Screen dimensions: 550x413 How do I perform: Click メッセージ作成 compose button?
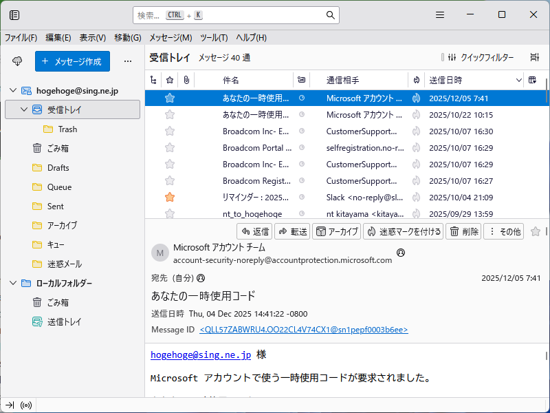pos(72,61)
